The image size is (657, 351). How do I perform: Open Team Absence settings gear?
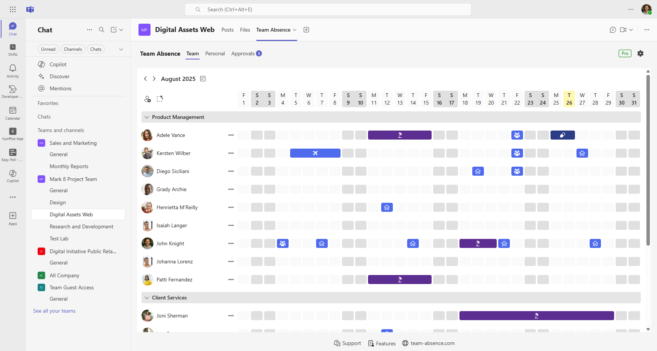(x=640, y=53)
